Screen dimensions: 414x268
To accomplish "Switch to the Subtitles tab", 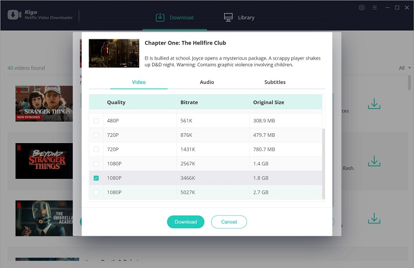I will click(275, 82).
